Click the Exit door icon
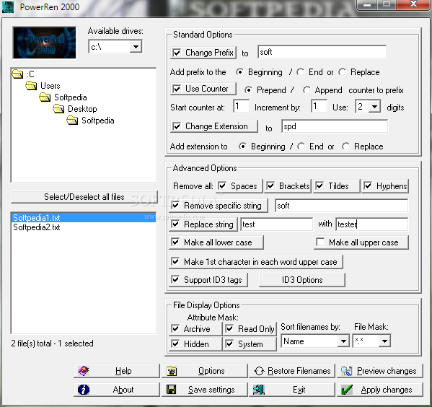The image size is (432, 407). [259, 390]
